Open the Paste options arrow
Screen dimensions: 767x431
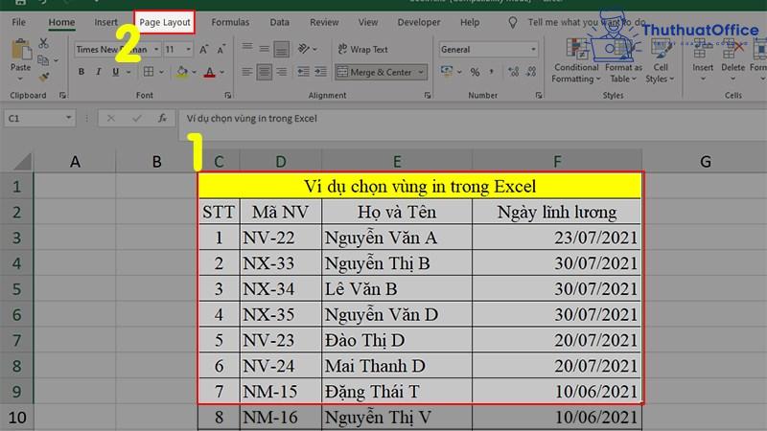[20, 79]
